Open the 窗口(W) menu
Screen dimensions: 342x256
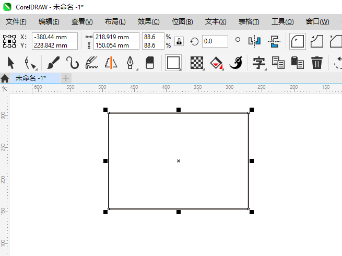pyautogui.click(x=317, y=21)
